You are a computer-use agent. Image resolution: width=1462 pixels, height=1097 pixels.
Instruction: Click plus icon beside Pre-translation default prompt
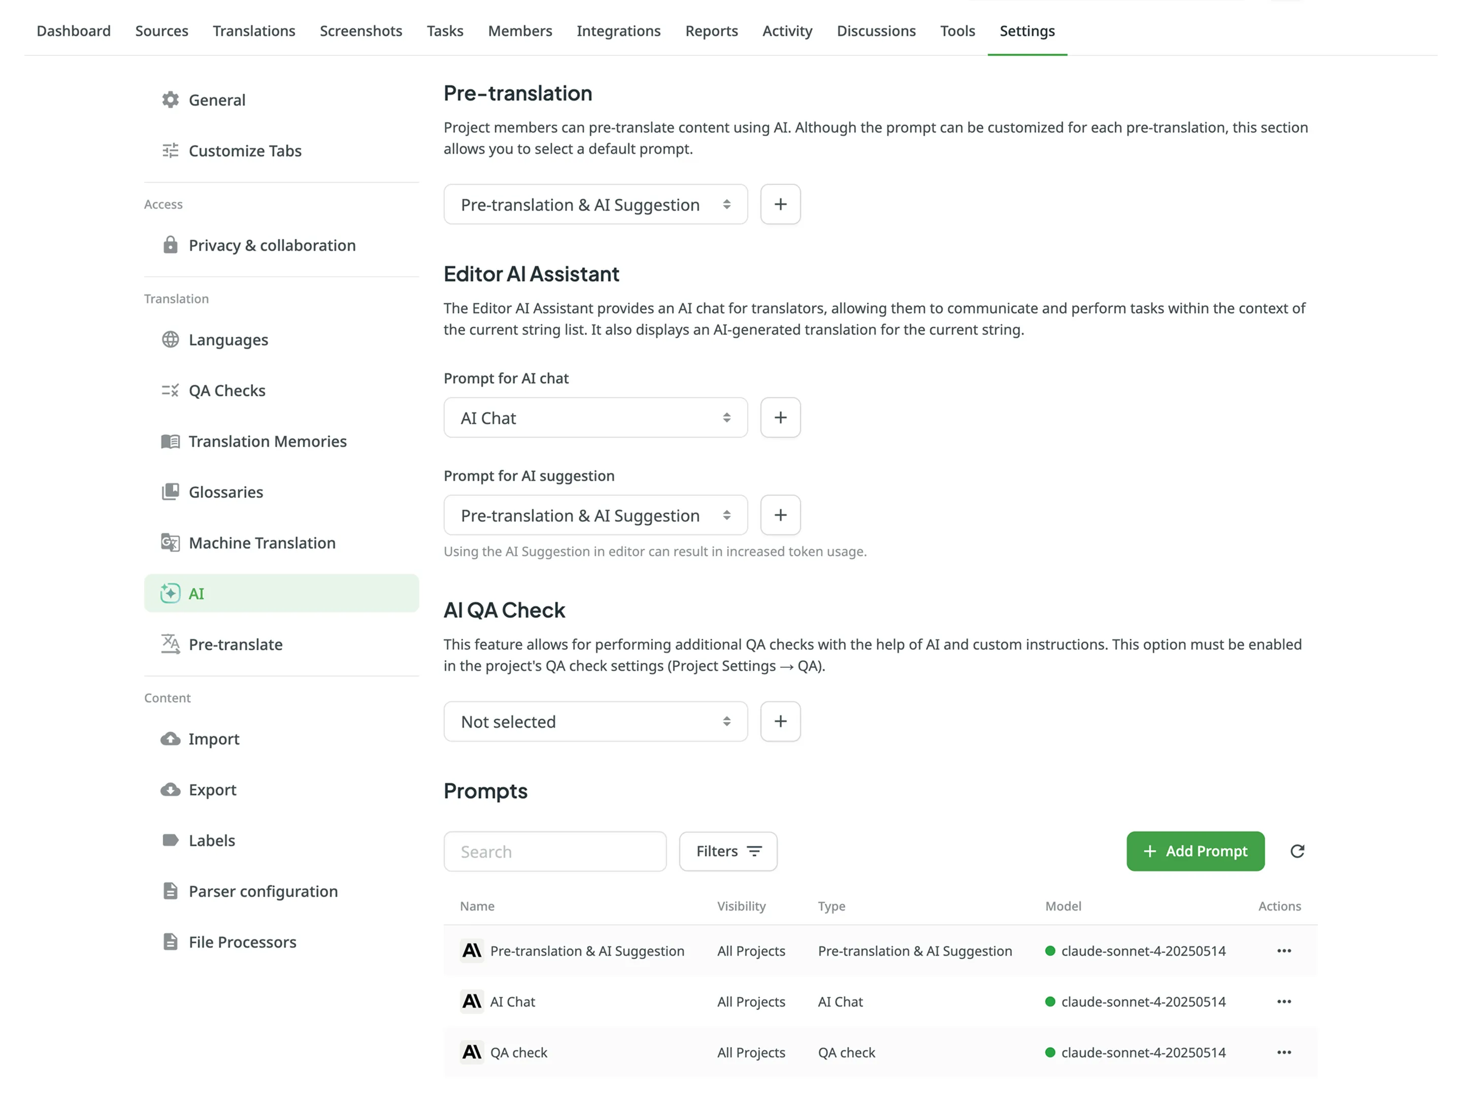point(780,204)
